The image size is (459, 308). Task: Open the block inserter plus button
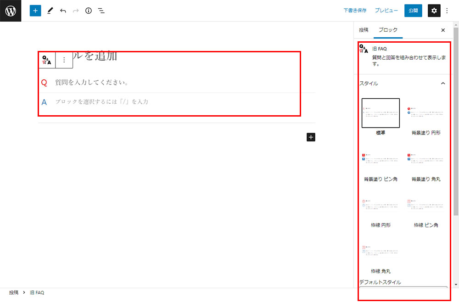35,11
